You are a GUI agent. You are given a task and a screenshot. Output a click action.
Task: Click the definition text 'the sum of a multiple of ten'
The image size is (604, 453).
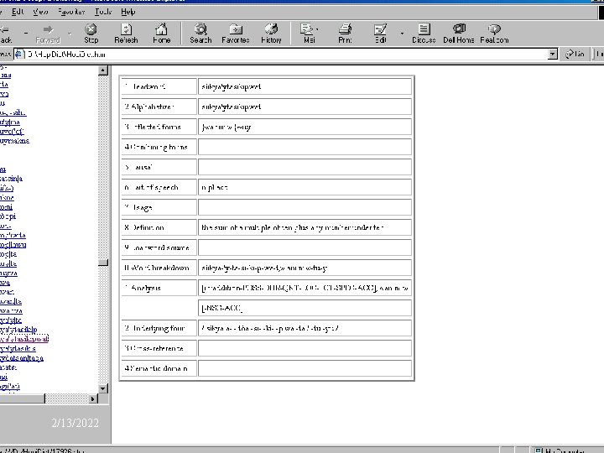247,227
